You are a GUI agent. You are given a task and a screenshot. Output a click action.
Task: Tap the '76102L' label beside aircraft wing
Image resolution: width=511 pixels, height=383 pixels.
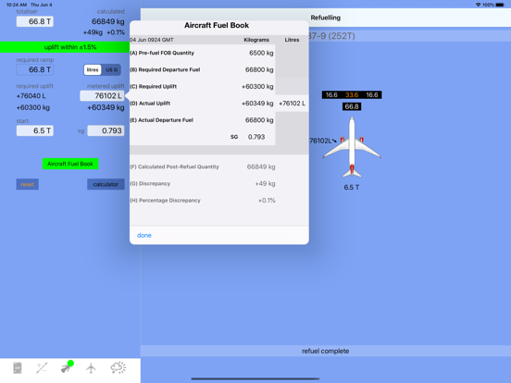[320, 141]
